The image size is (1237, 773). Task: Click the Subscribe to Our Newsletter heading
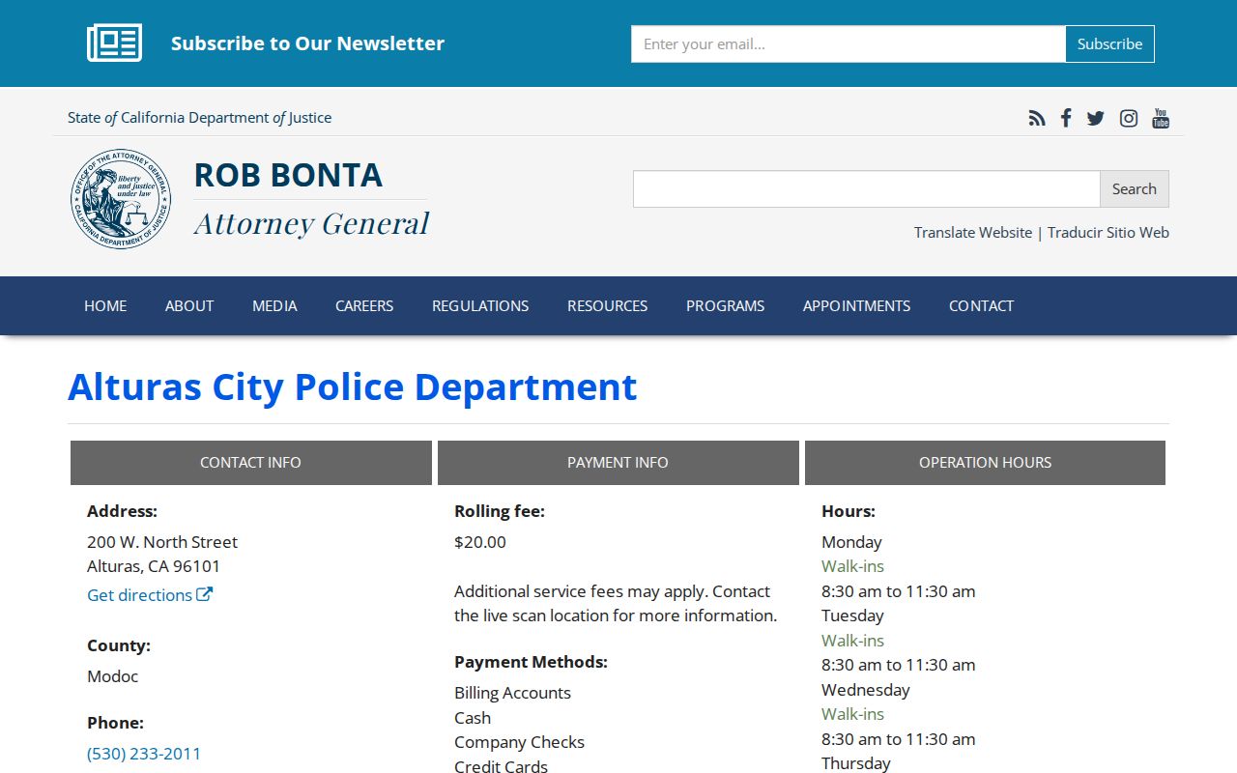(x=307, y=43)
